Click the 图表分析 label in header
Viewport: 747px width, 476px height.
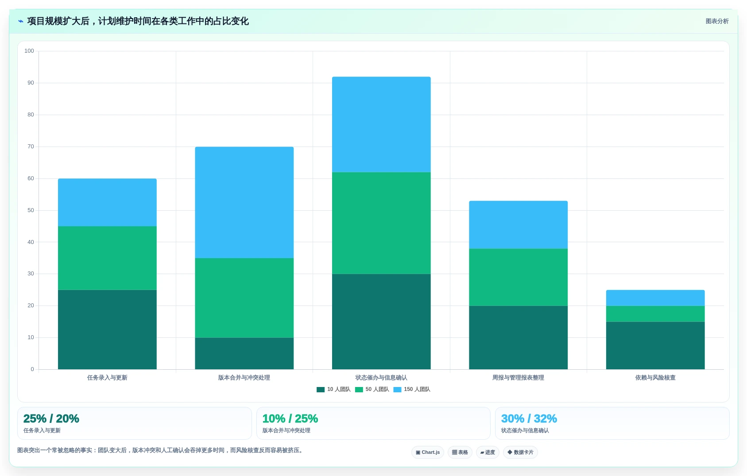[717, 21]
